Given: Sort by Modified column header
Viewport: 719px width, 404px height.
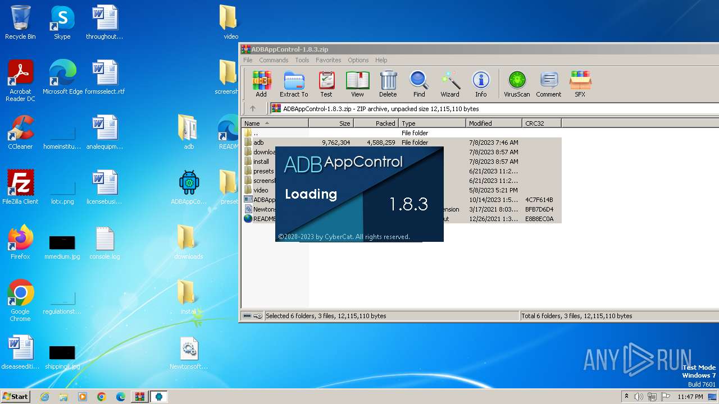Looking at the screenshot, I should (x=494, y=123).
